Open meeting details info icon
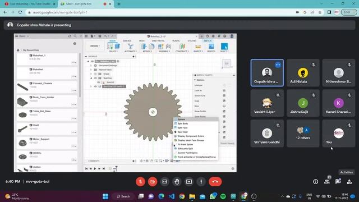359x202 pixels. 315,182
